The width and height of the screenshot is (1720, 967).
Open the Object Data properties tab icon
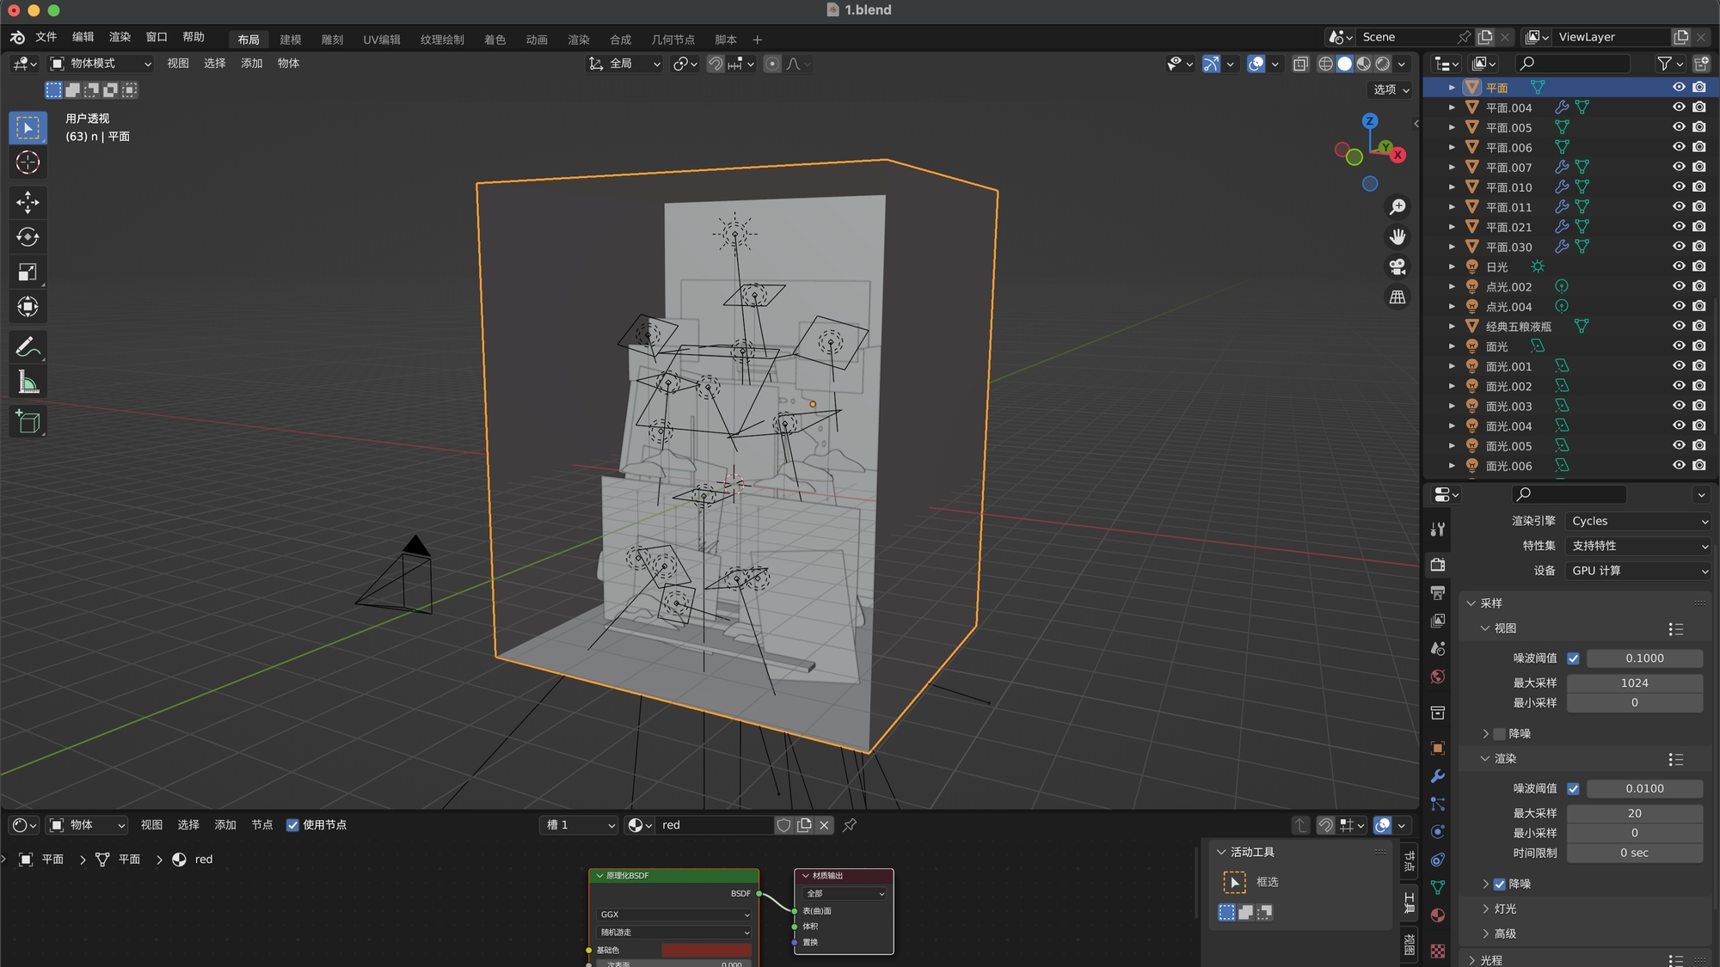(x=1438, y=887)
